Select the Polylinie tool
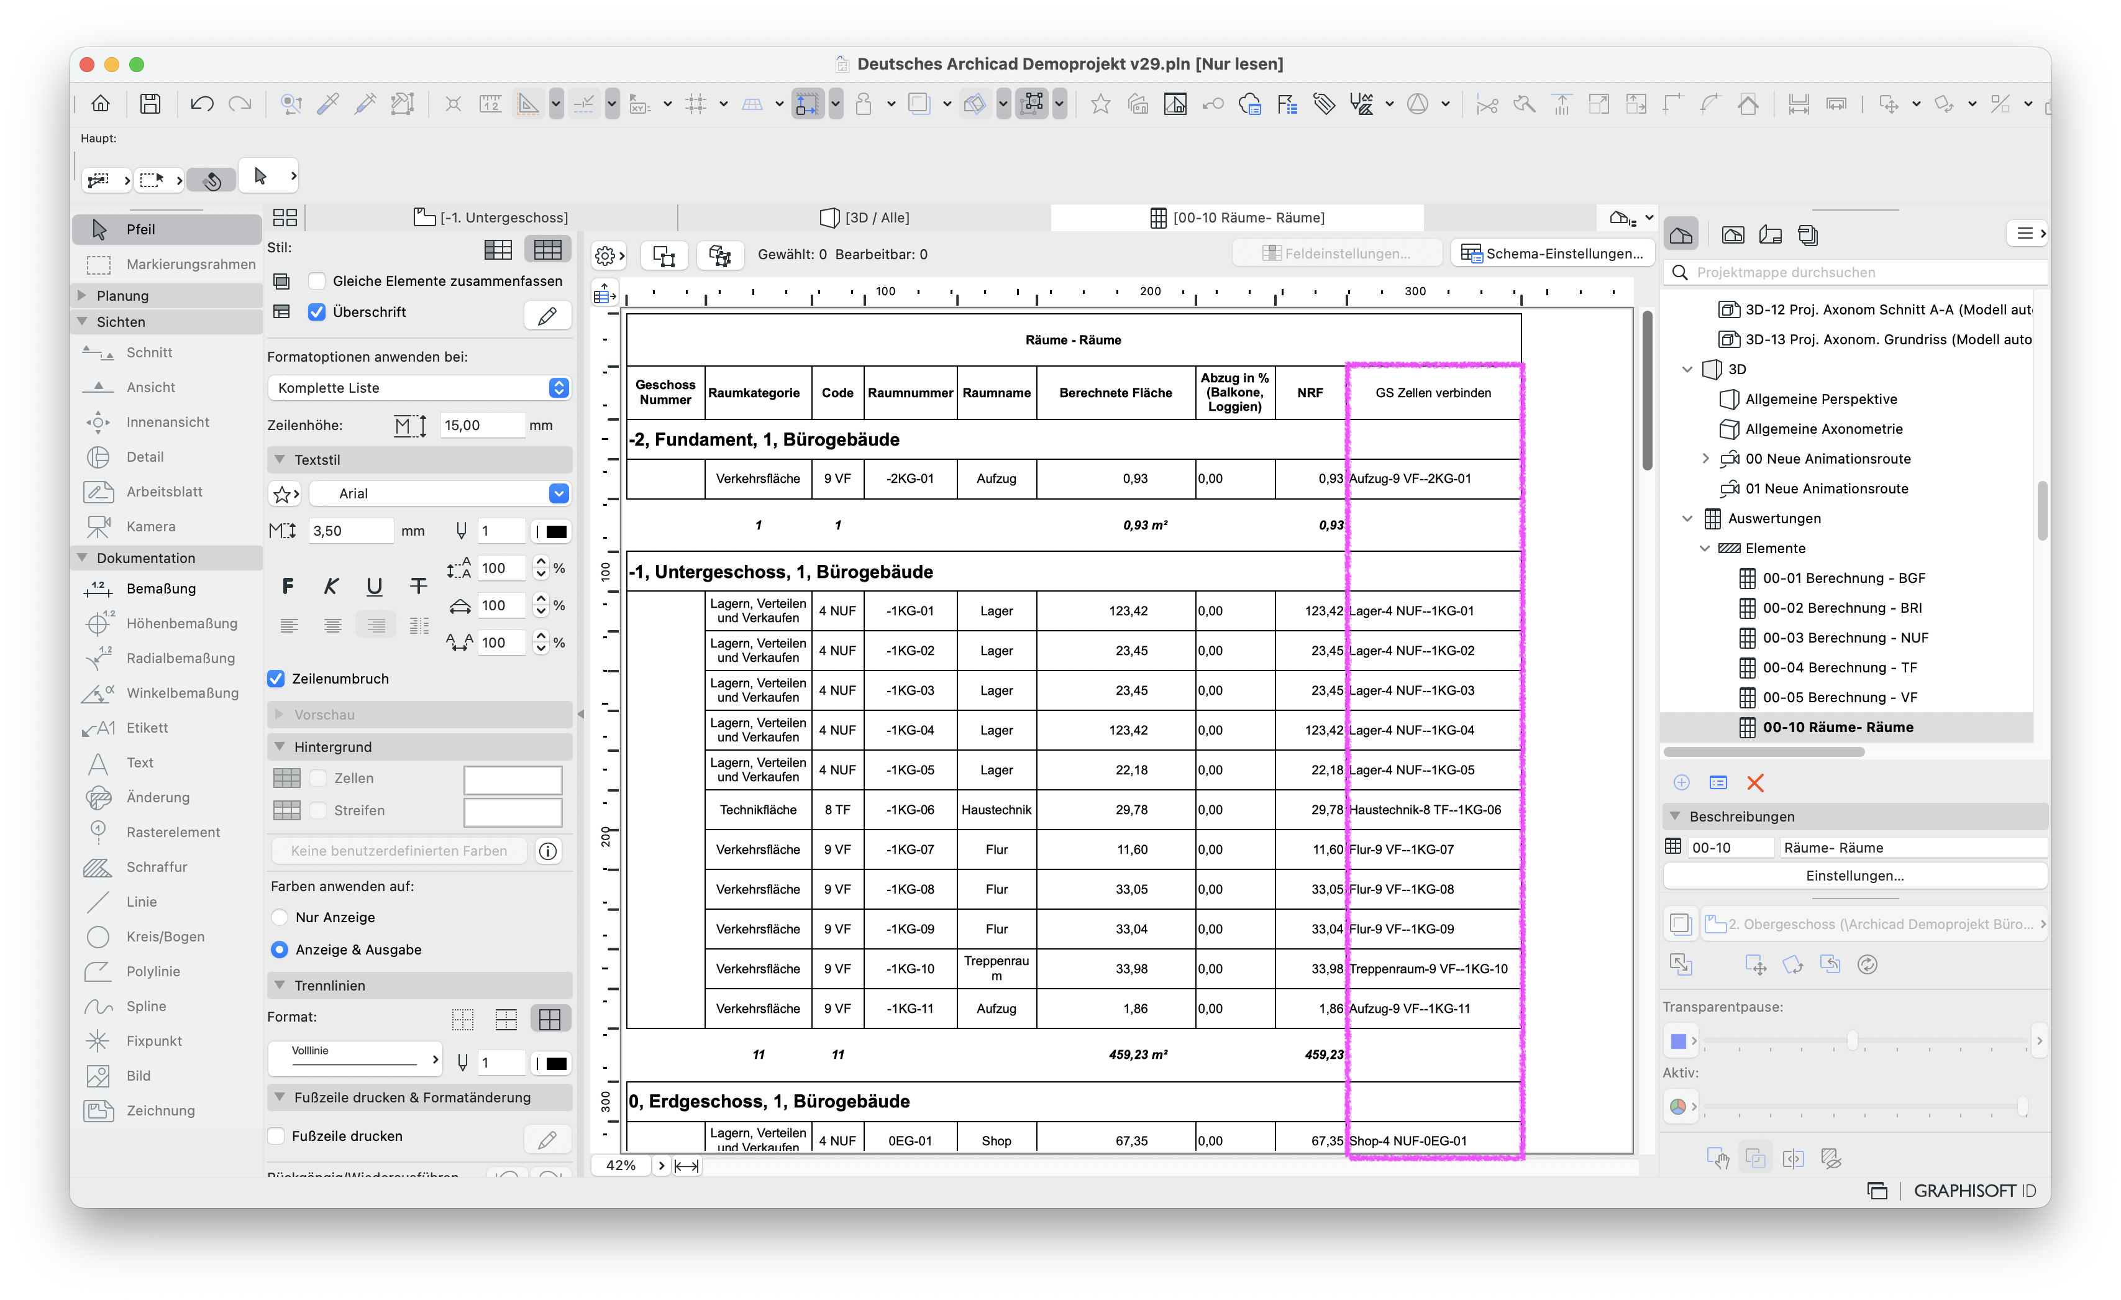This screenshot has width=2121, height=1300. tap(166, 971)
